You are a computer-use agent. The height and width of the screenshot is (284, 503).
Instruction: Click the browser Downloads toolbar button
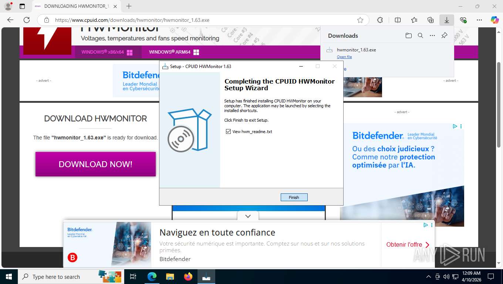(447, 20)
